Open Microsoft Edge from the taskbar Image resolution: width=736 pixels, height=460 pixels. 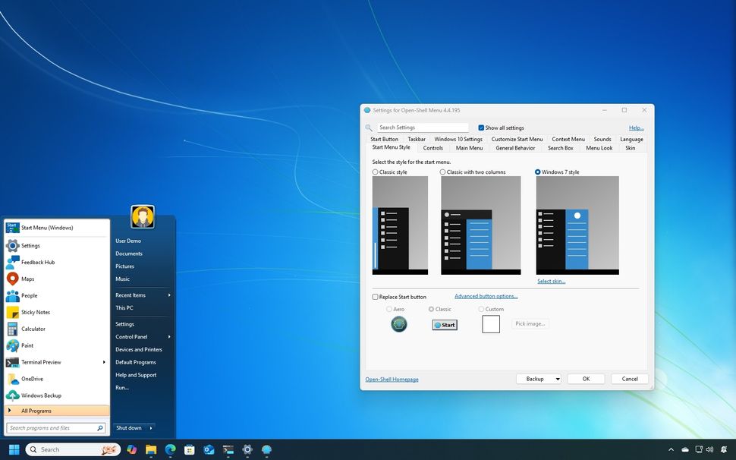coord(170,449)
